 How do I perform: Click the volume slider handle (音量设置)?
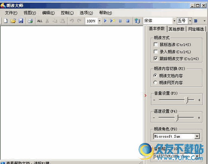coord(187,100)
